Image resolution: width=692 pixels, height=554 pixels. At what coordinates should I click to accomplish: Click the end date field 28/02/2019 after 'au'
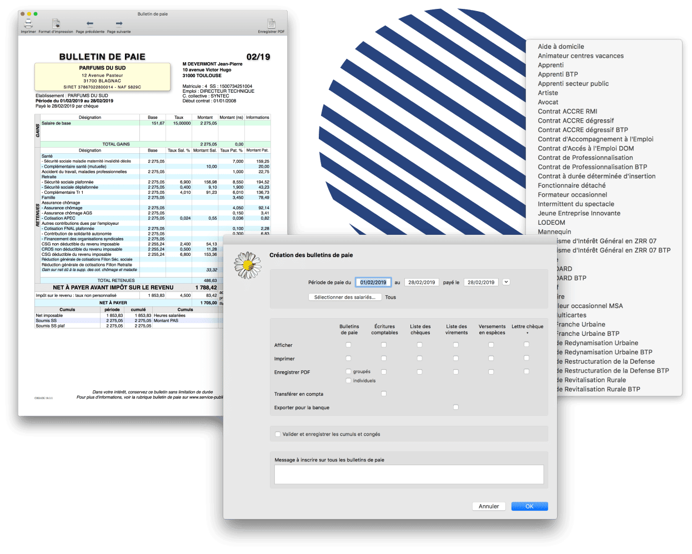(422, 282)
